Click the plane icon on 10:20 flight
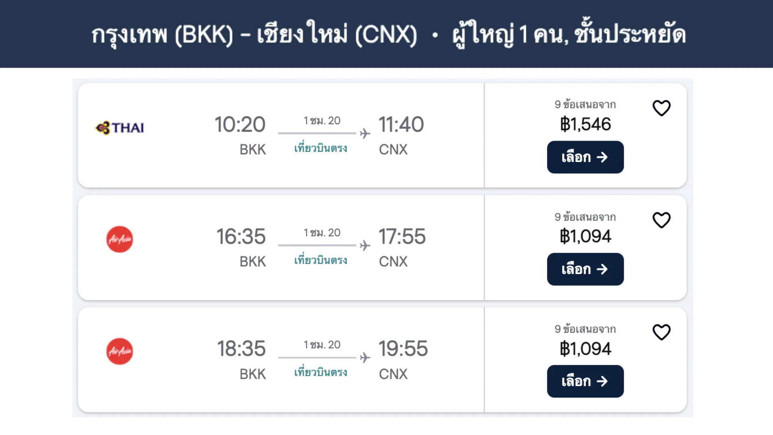Screen dimensions: 773x435 click(x=365, y=133)
